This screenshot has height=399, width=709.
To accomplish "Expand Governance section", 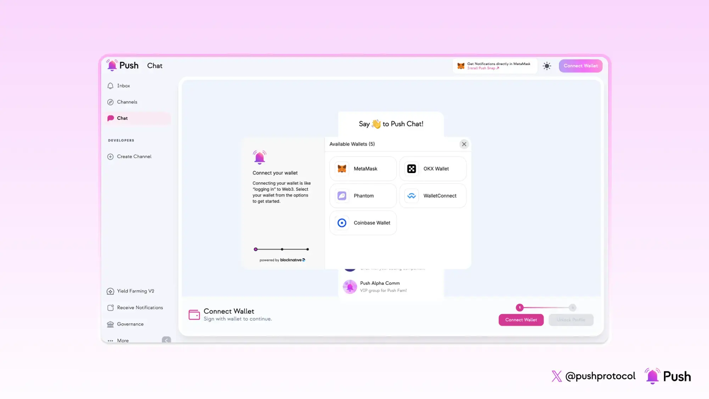I will pos(130,323).
